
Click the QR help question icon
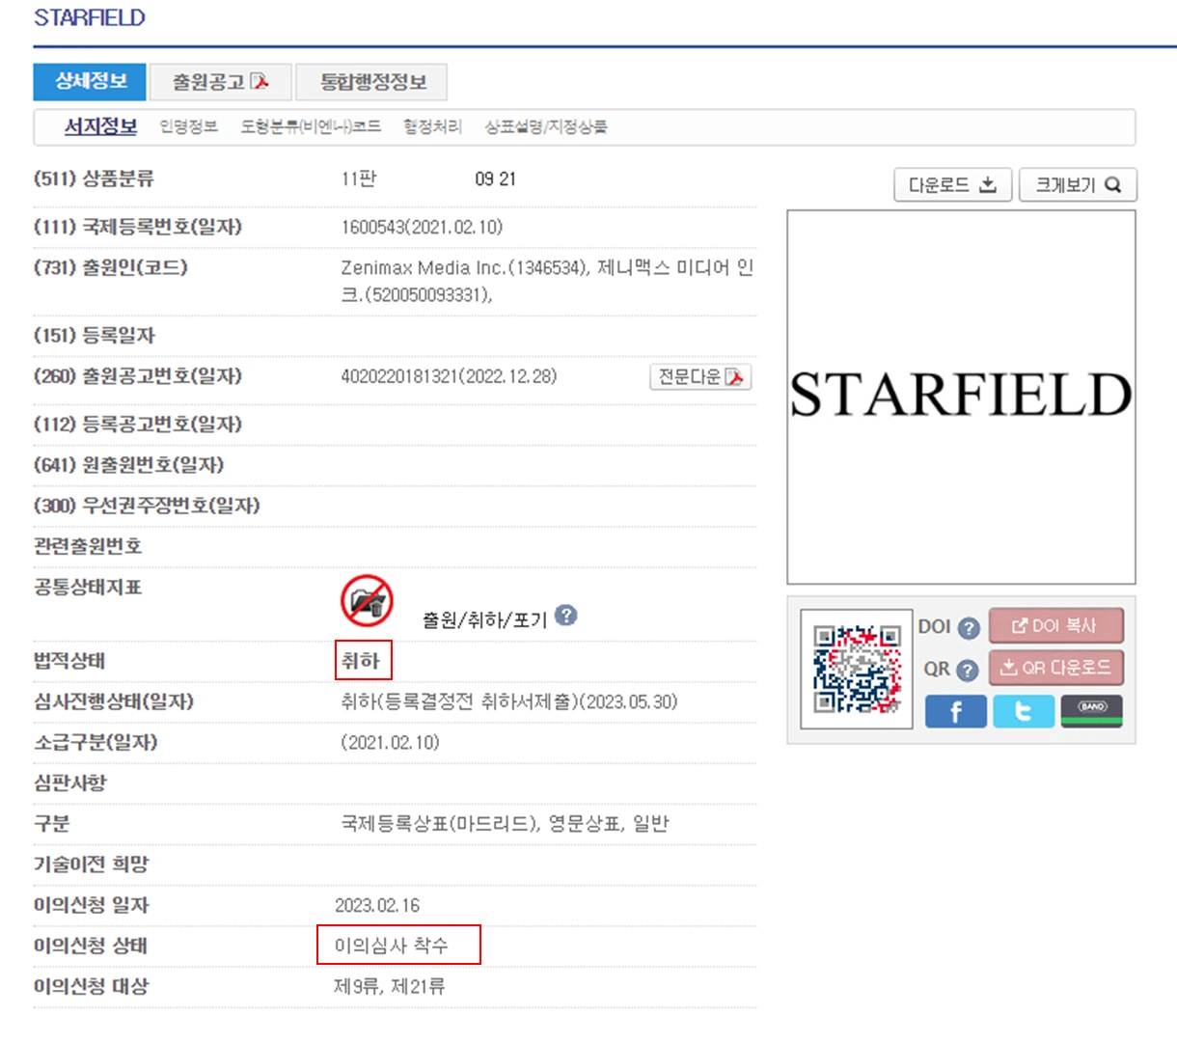[968, 670]
